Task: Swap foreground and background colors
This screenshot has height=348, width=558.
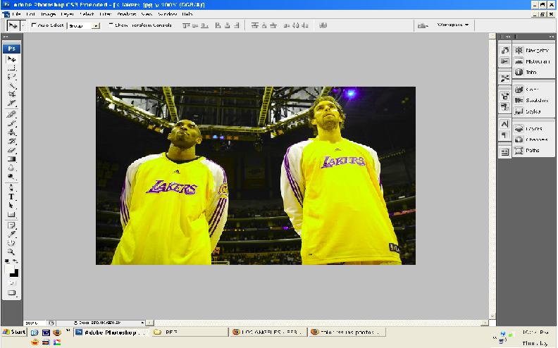Action: pyautogui.click(x=15, y=261)
